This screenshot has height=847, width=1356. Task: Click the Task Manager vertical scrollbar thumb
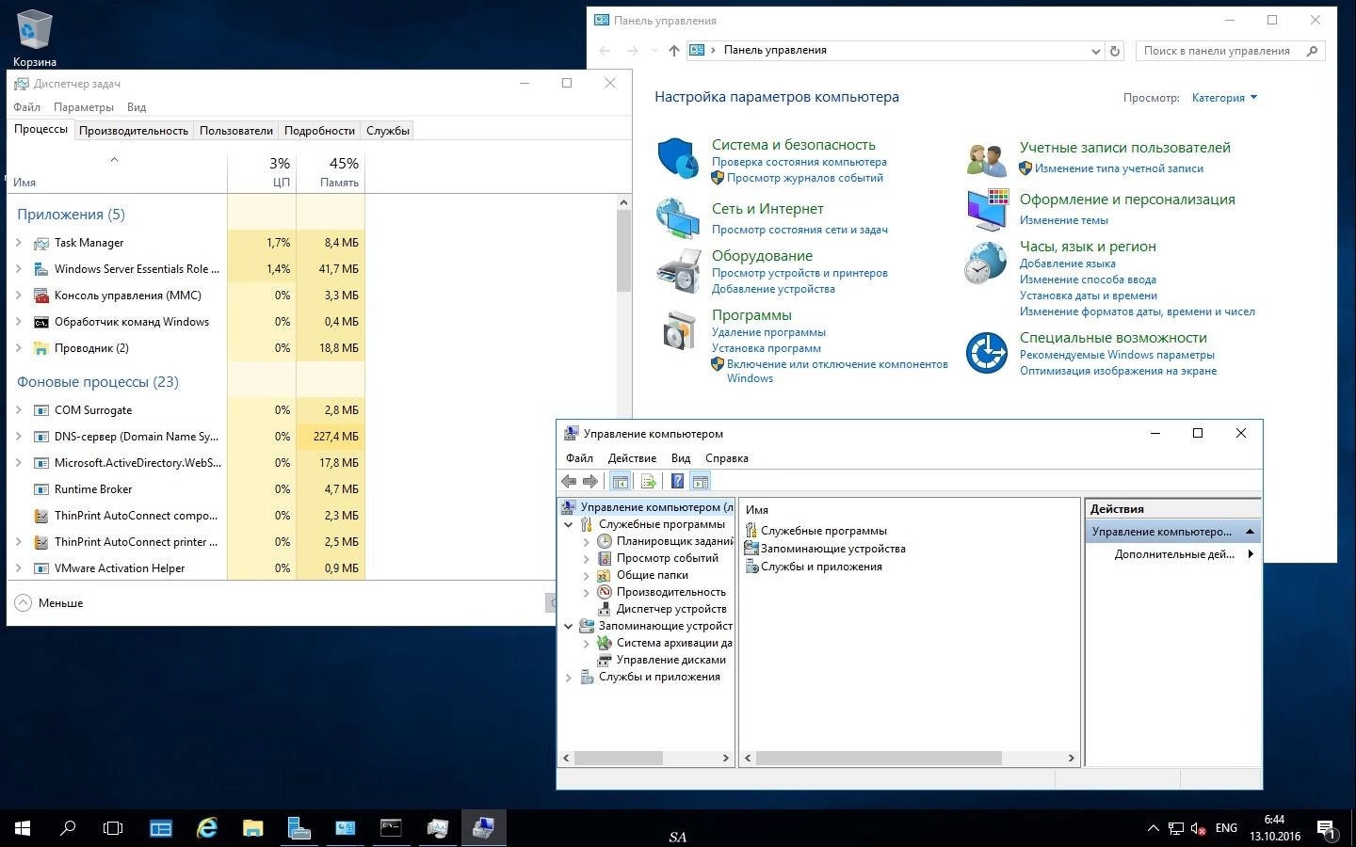(x=623, y=250)
